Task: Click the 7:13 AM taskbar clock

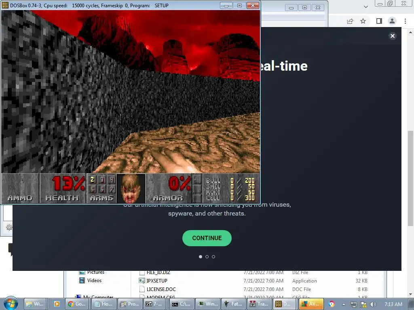Action: click(x=393, y=304)
